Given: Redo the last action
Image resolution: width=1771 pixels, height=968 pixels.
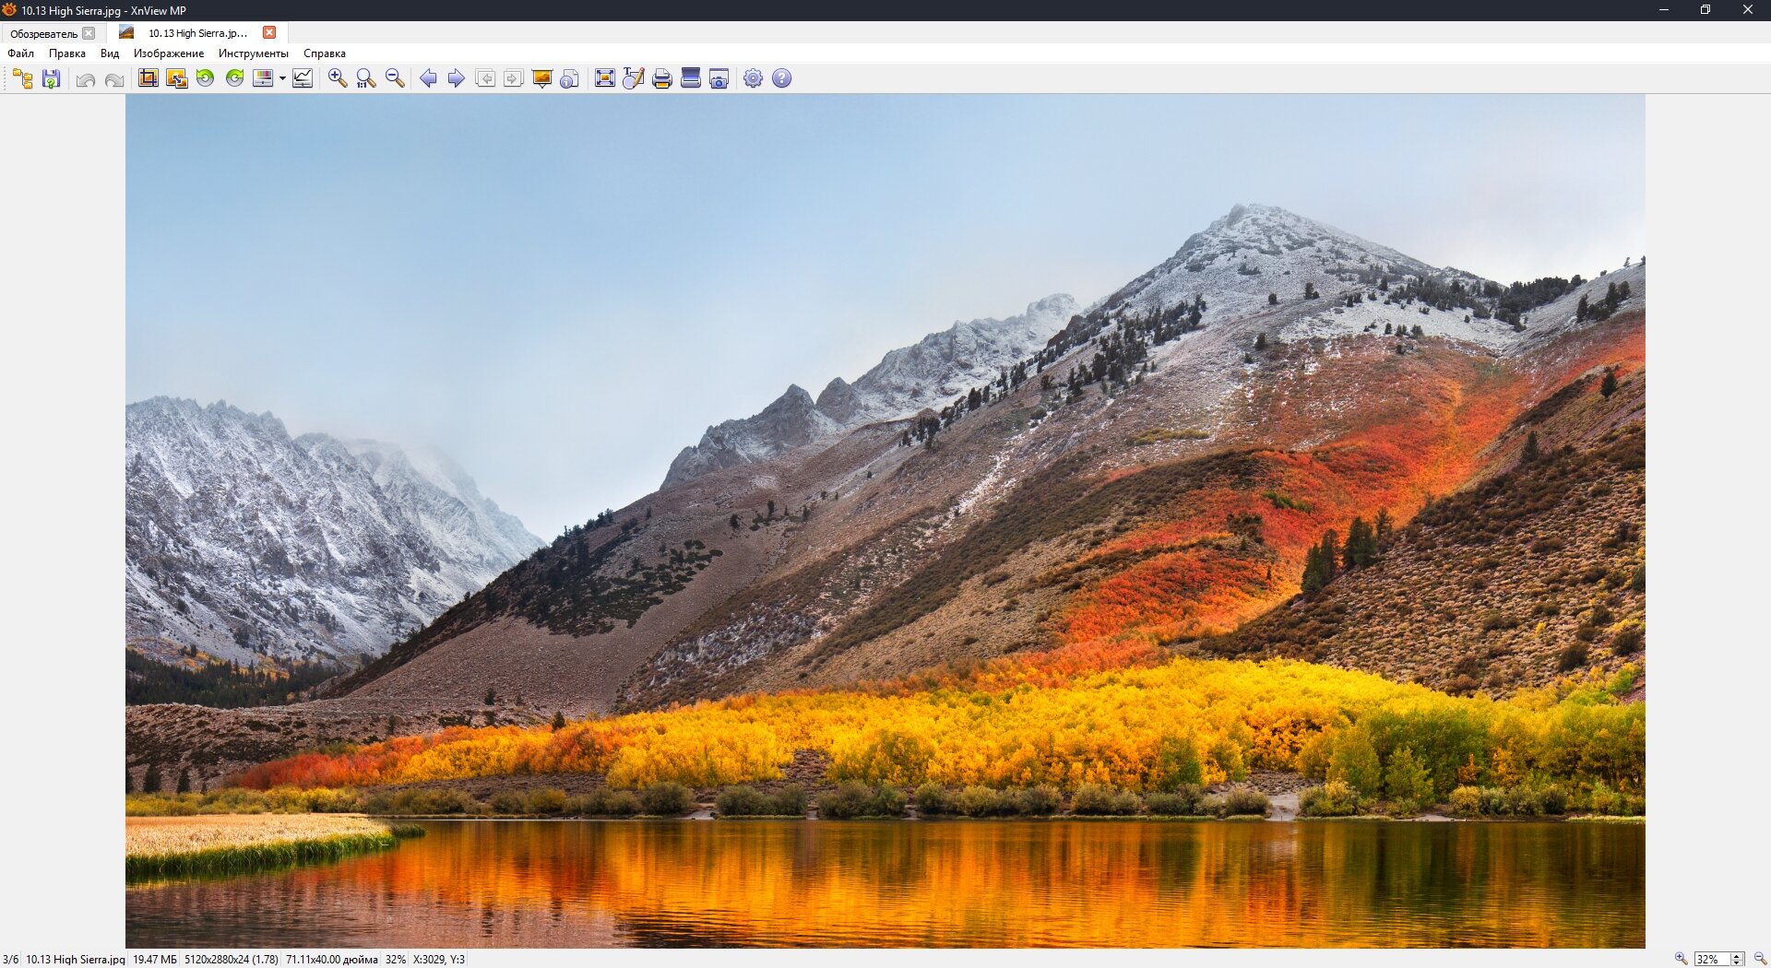Looking at the screenshot, I should [x=114, y=79].
